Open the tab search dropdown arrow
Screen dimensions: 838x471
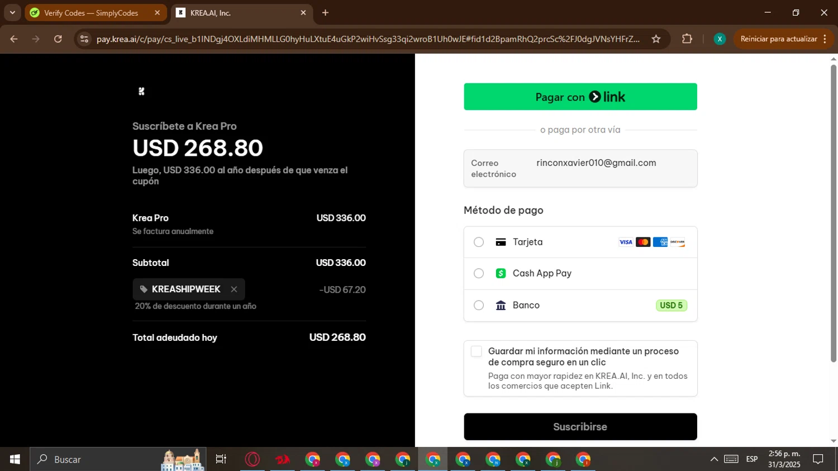pos(12,12)
